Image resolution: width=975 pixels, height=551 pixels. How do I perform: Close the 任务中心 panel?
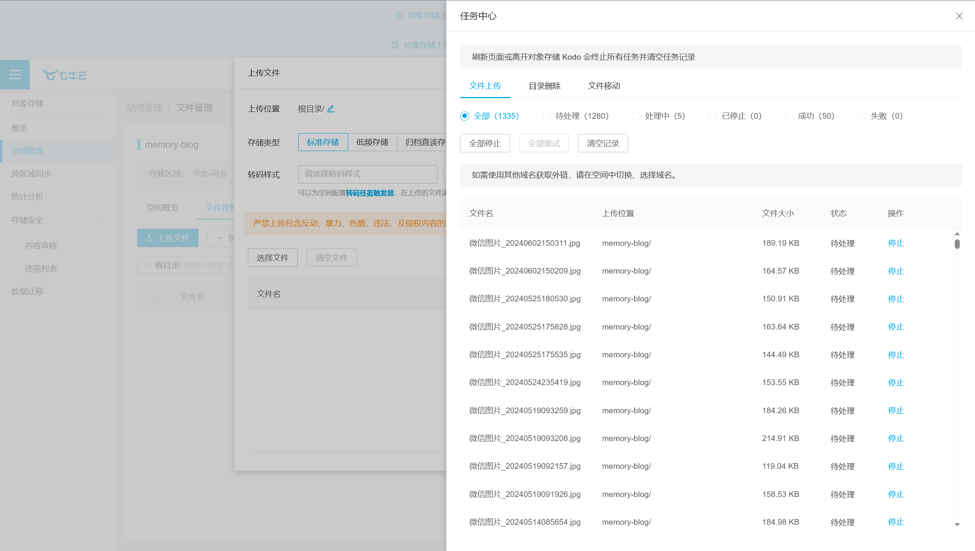[959, 16]
